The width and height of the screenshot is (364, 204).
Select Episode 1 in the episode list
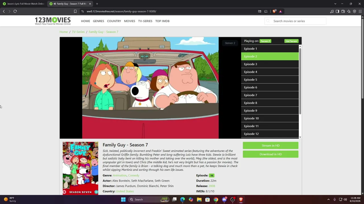coord(270,49)
